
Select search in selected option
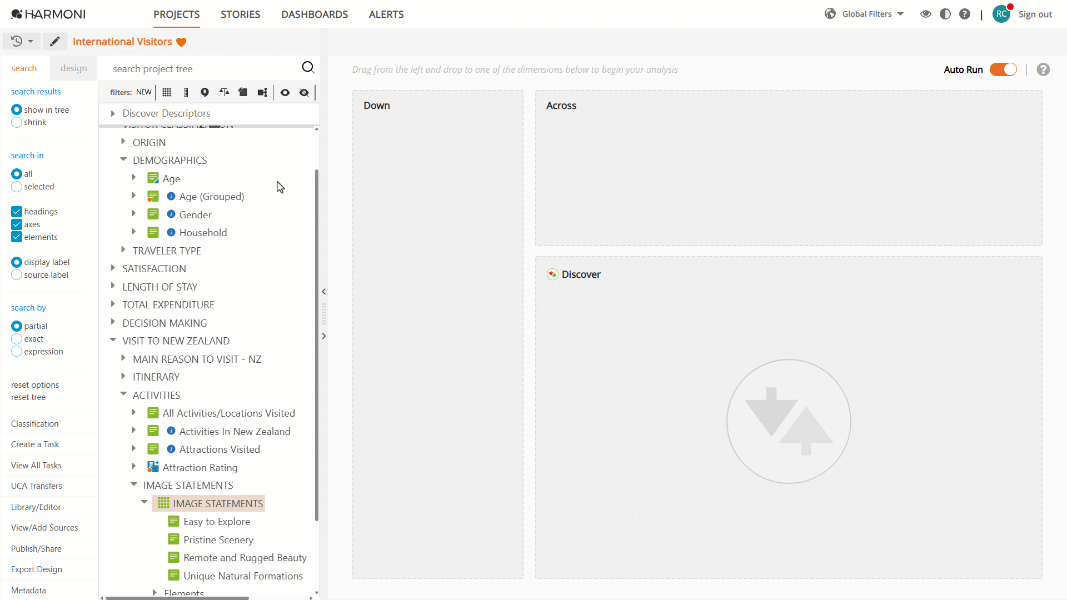(17, 187)
